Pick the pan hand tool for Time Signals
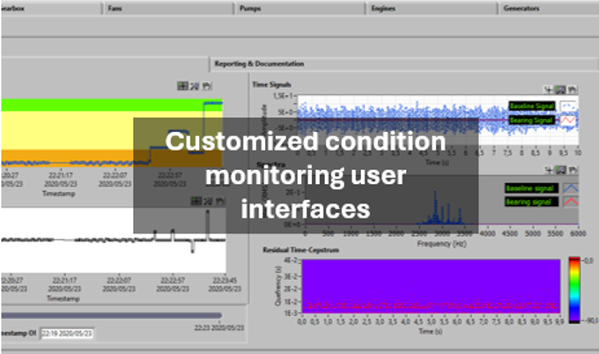This screenshot has height=354, width=599. 571,89
